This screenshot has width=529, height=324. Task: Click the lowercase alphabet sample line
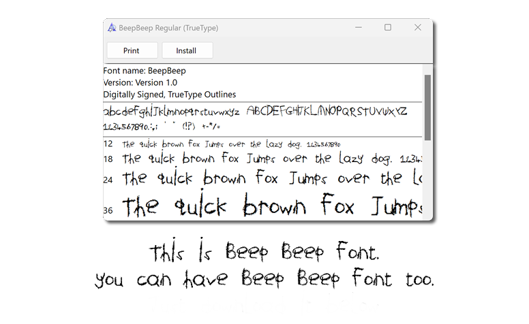pyautogui.click(x=171, y=111)
